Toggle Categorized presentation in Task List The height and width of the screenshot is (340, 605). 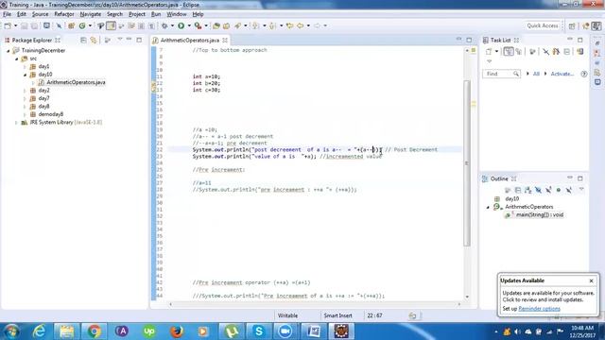point(509,52)
